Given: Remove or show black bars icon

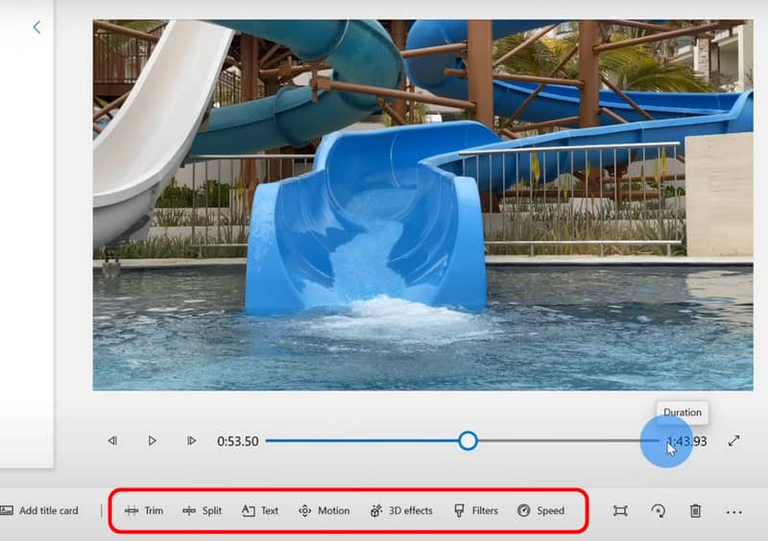Looking at the screenshot, I should click(620, 511).
